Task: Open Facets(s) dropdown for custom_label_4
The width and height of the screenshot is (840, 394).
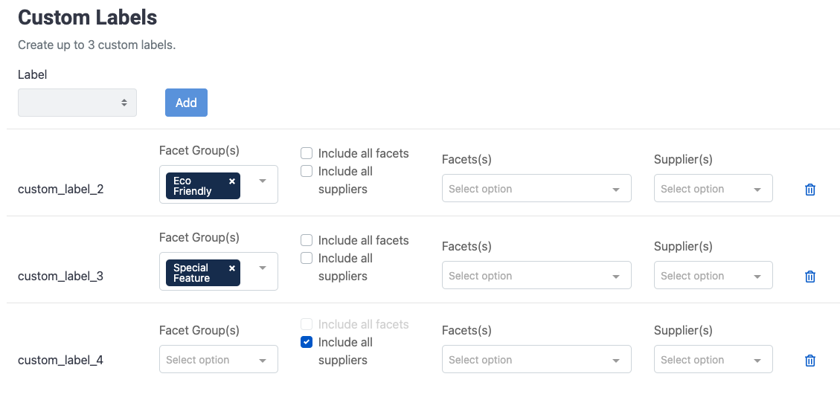Action: click(x=536, y=359)
